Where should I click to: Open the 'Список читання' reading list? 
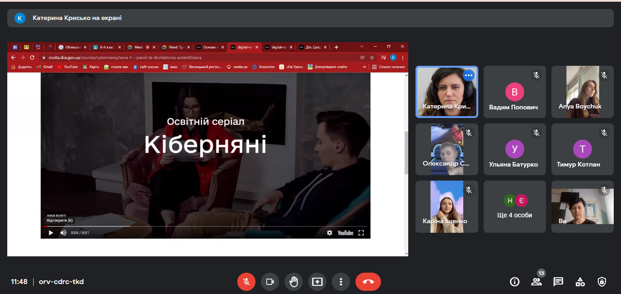point(388,67)
